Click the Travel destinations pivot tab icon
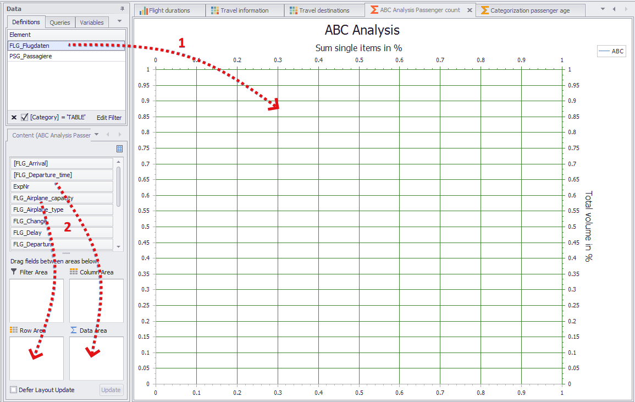This screenshot has width=635, height=402. coord(294,10)
